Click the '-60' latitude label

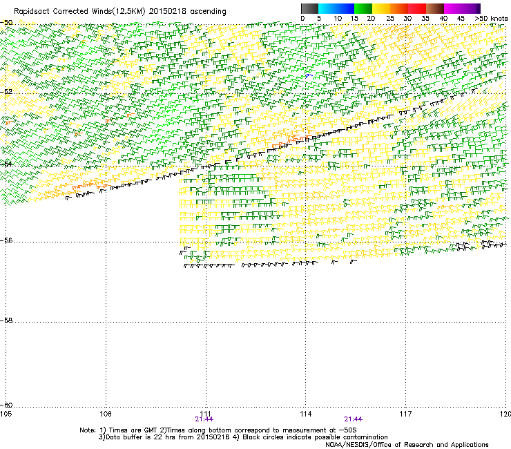(6, 405)
